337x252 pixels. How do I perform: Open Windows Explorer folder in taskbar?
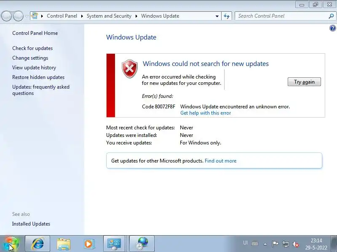point(64,244)
